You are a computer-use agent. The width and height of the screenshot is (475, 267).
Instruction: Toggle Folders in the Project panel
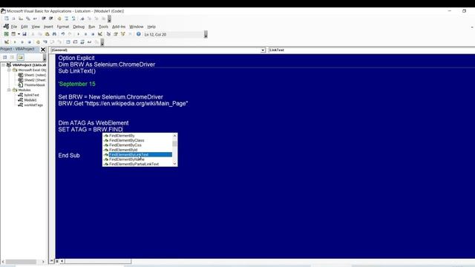pos(20,57)
